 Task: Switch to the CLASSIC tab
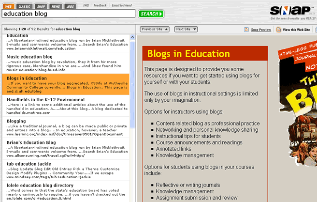[24, 6]
